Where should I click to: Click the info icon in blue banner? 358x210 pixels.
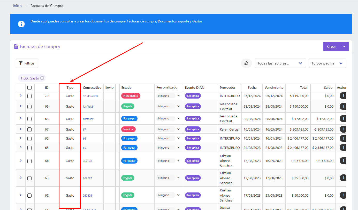[x=21, y=24]
